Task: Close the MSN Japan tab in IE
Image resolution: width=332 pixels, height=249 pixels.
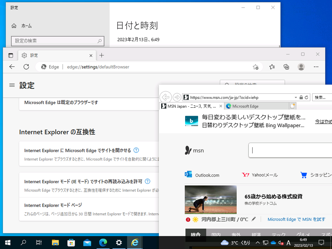Action: 221,106
